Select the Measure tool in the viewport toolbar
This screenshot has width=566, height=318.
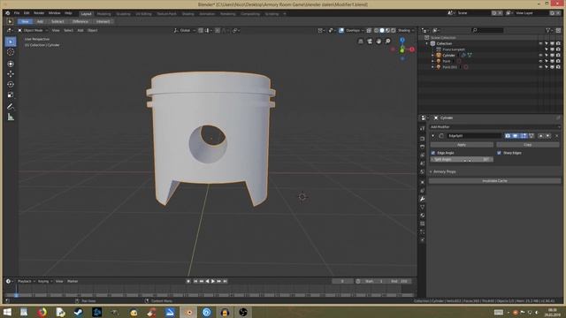pos(11,117)
